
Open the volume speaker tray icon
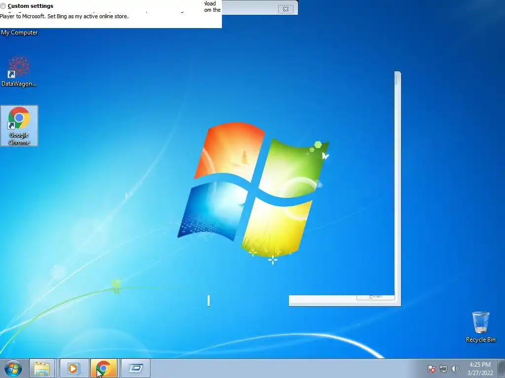455,369
